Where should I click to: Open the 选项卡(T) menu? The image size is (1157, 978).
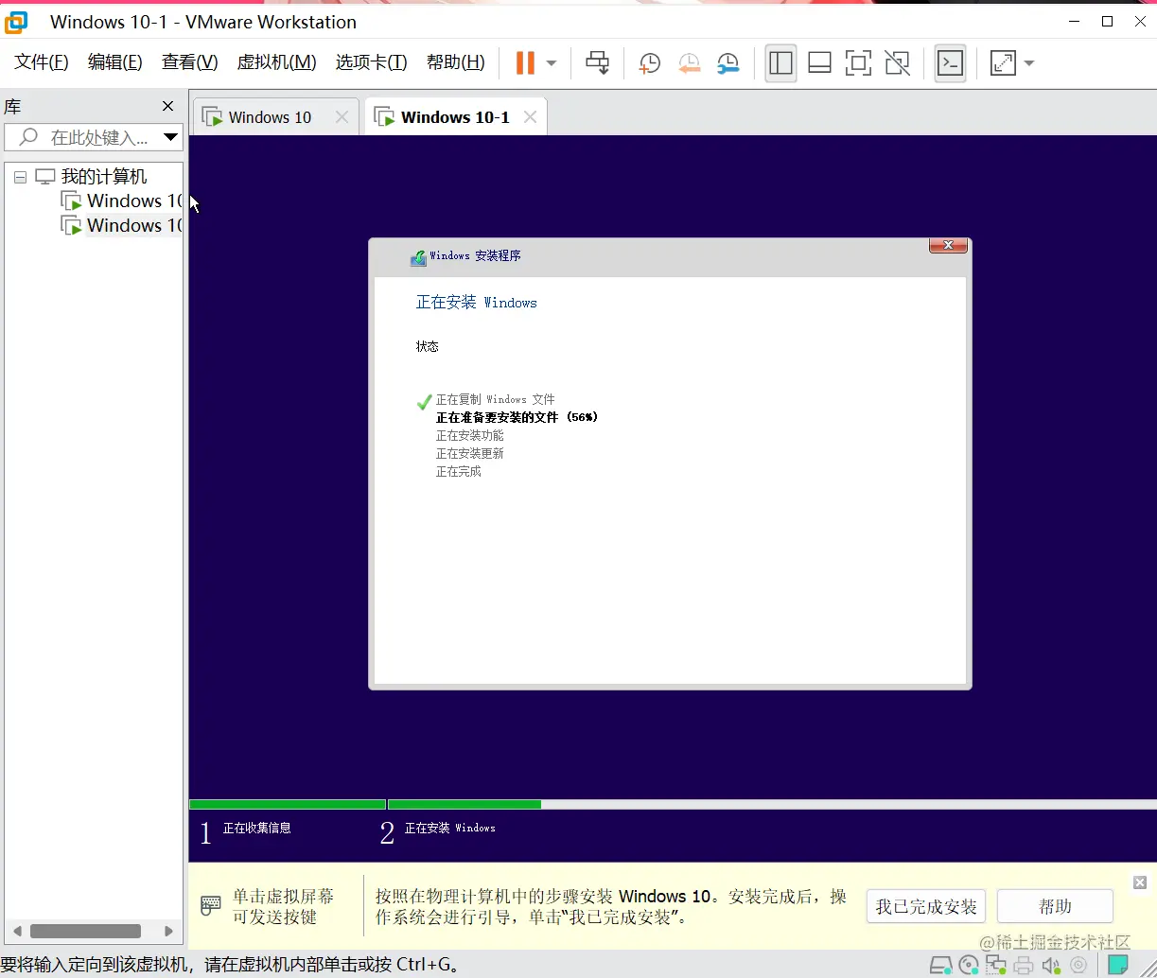click(371, 62)
